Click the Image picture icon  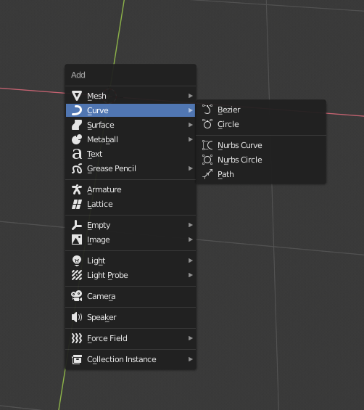click(x=77, y=239)
